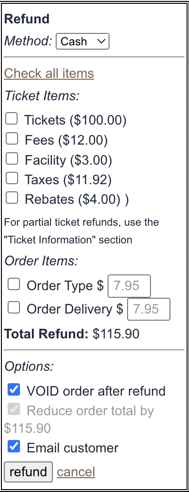Click the 'VOID order after refund' label text
Image resolution: width=189 pixels, height=492 pixels.
coord(96,391)
